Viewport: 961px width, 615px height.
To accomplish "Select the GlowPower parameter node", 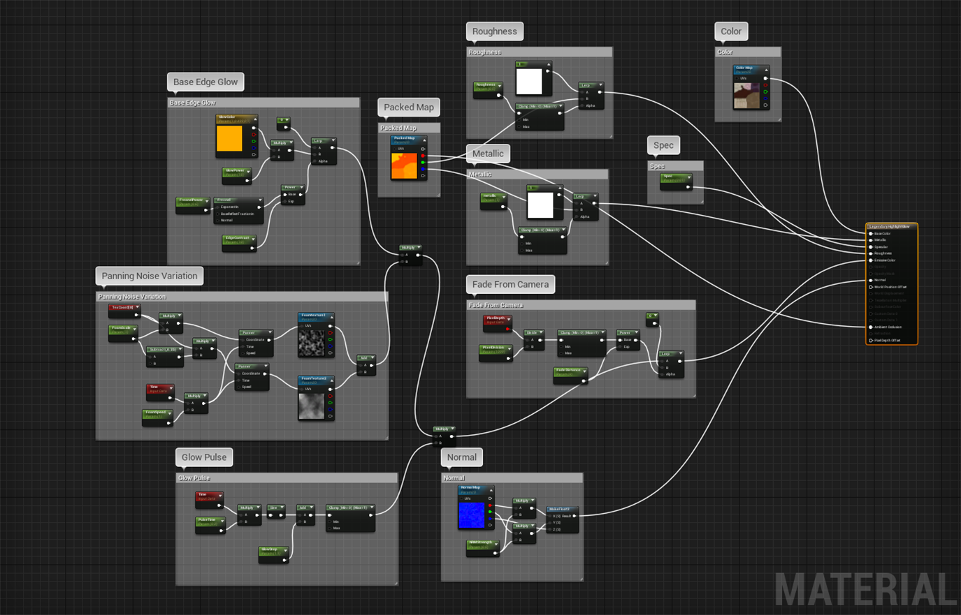I will (236, 175).
